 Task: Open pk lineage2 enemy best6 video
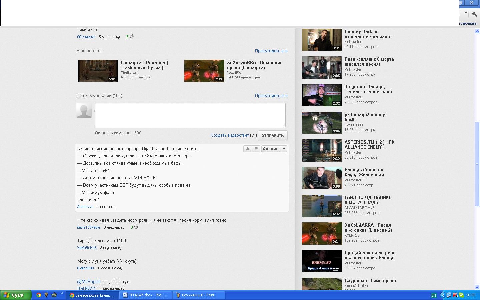pyautogui.click(x=365, y=117)
